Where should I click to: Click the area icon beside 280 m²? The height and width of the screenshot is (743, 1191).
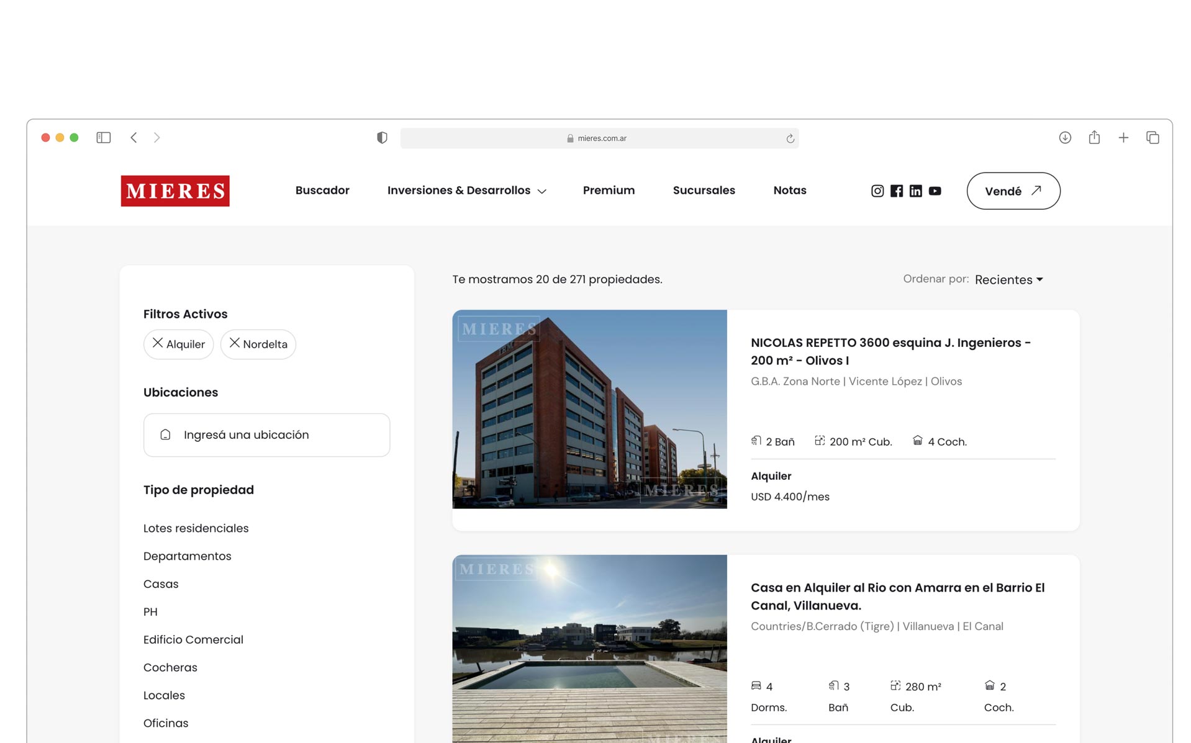(895, 686)
